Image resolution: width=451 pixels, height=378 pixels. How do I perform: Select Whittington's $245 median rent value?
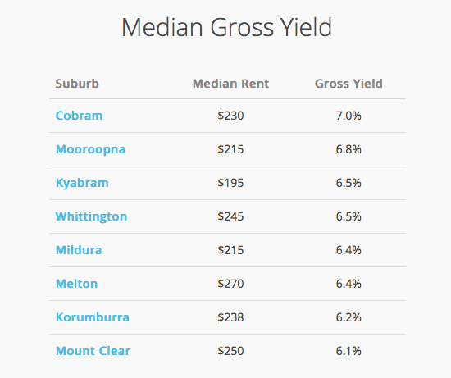tap(230, 216)
